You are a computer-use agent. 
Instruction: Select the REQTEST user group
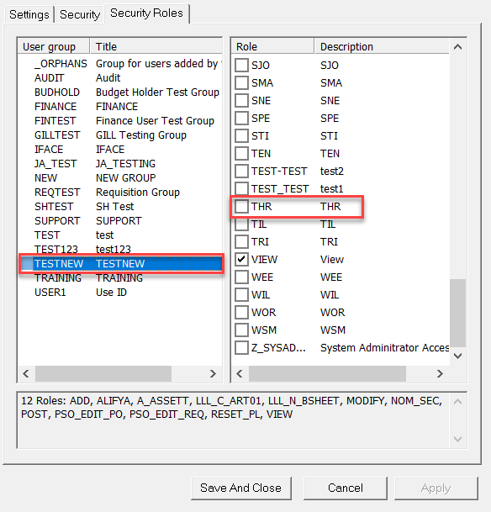tap(120, 193)
